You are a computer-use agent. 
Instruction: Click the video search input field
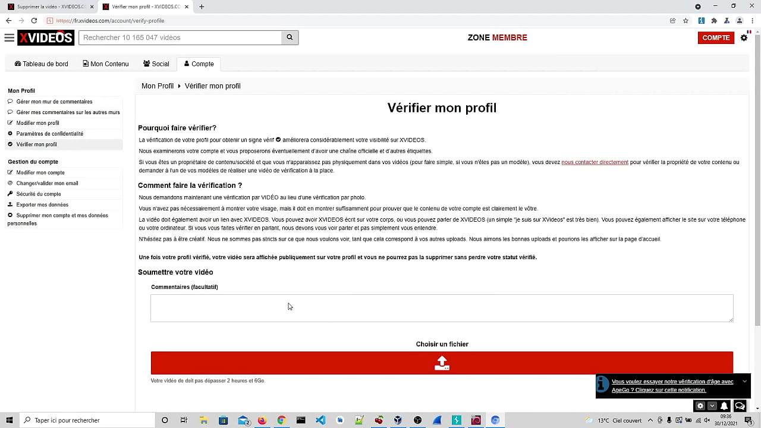click(180, 37)
